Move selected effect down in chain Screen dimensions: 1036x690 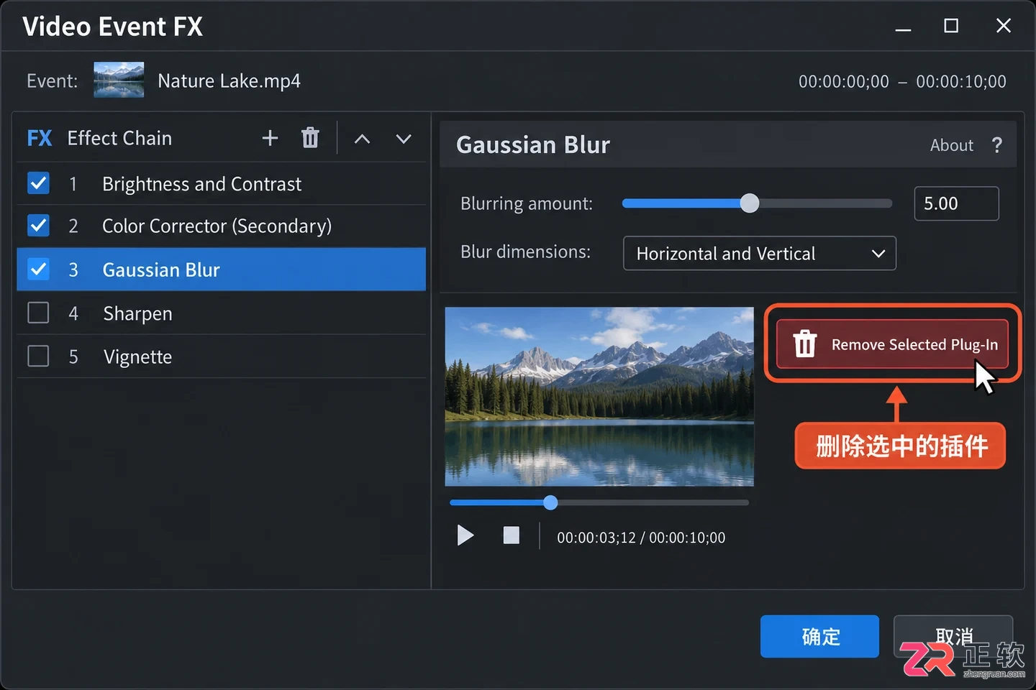[x=404, y=139]
